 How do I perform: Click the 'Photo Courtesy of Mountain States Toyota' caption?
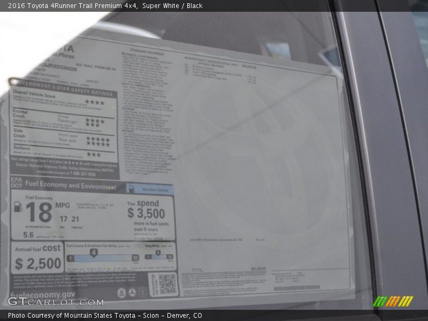click(x=72, y=316)
